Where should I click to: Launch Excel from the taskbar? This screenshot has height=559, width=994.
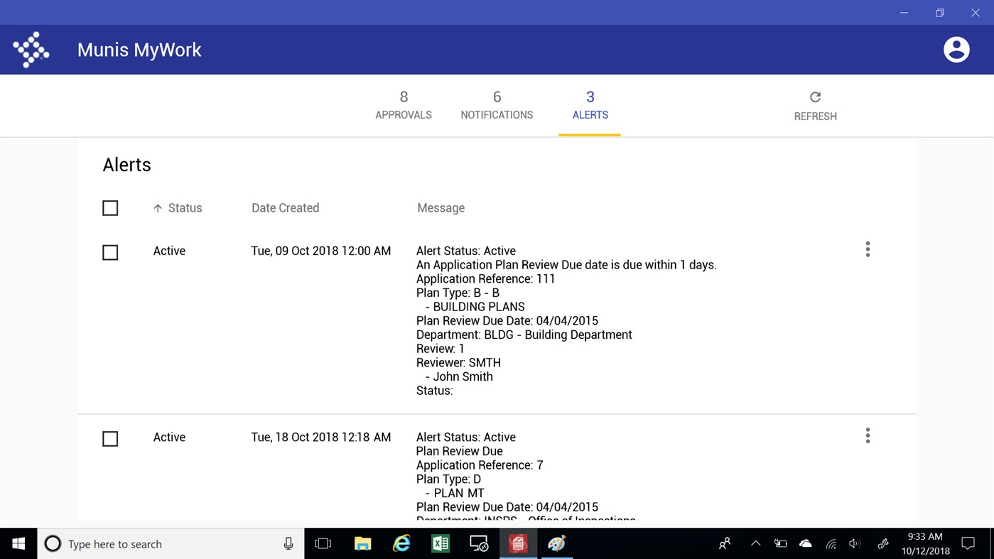coord(440,543)
